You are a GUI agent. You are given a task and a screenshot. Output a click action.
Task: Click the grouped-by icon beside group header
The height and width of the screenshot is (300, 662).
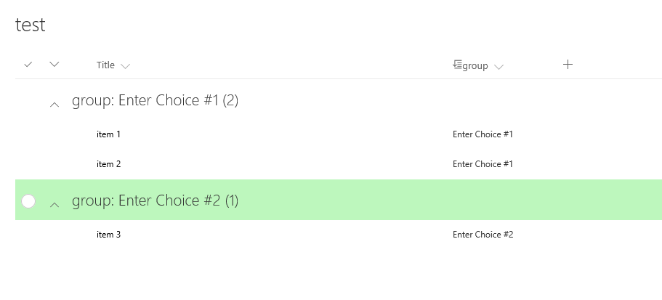pyautogui.click(x=457, y=65)
